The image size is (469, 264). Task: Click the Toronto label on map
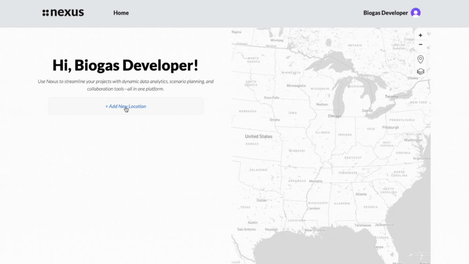pos(391,97)
